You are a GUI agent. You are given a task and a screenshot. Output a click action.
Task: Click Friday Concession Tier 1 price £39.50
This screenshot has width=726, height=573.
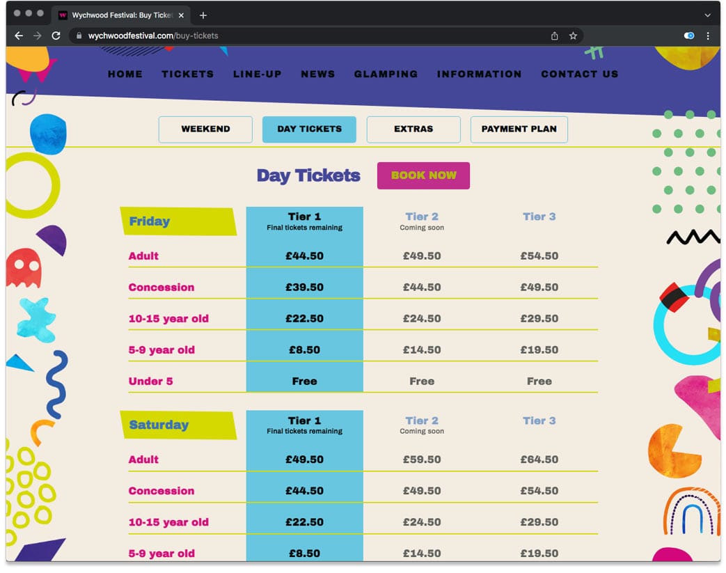coord(305,287)
